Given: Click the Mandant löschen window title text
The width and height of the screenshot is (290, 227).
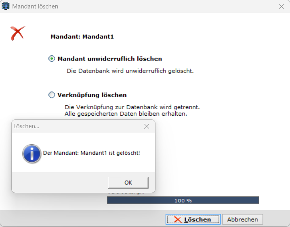Looking at the screenshot, I should pos(35,6).
